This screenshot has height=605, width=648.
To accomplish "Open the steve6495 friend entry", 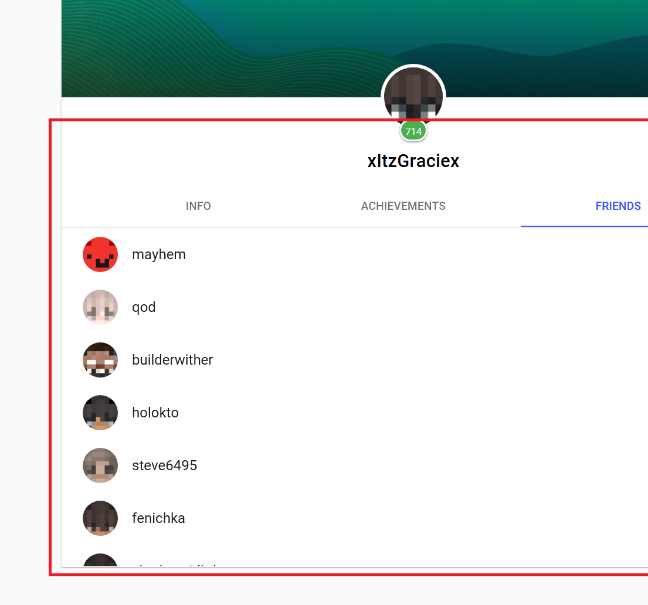I will pyautogui.click(x=164, y=465).
